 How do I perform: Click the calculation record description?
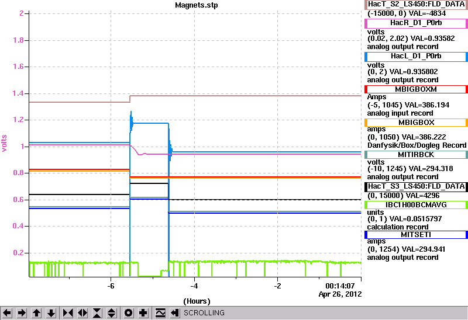coord(398,227)
